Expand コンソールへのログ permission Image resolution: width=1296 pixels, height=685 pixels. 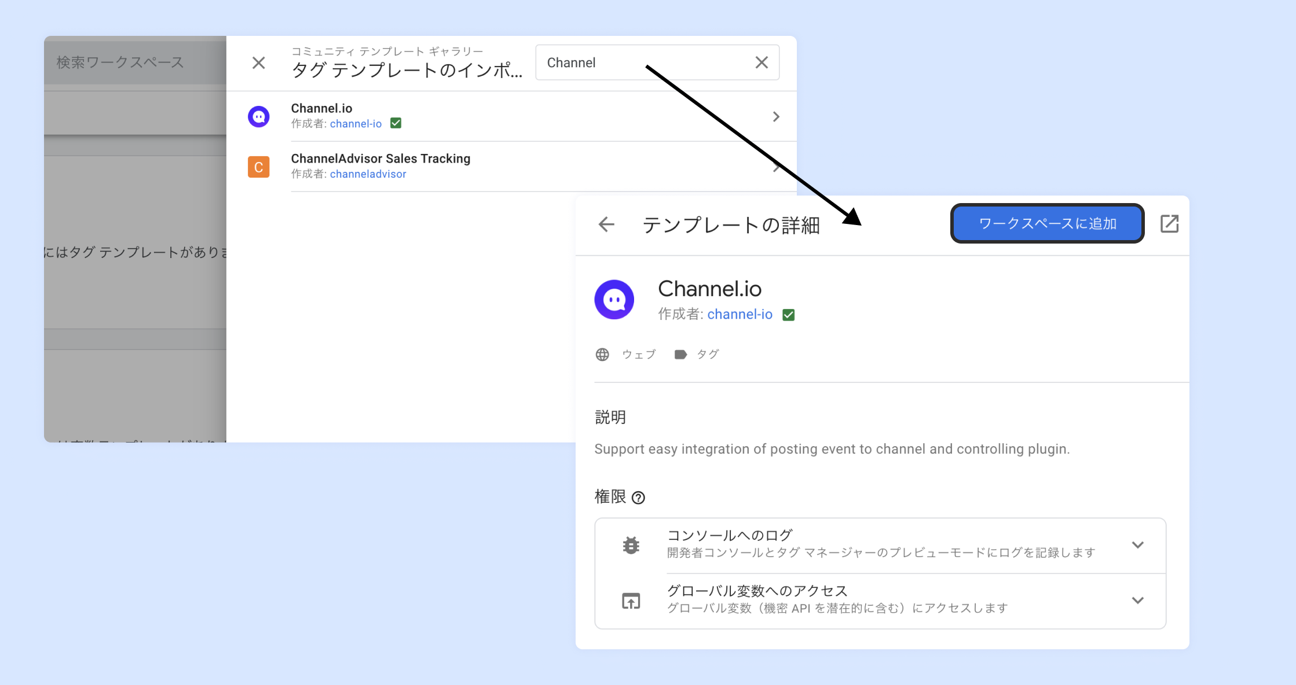(x=1137, y=545)
